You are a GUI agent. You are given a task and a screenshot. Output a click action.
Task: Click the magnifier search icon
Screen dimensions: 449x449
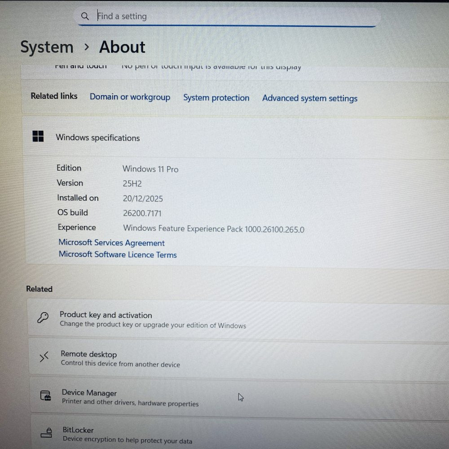[x=85, y=17]
